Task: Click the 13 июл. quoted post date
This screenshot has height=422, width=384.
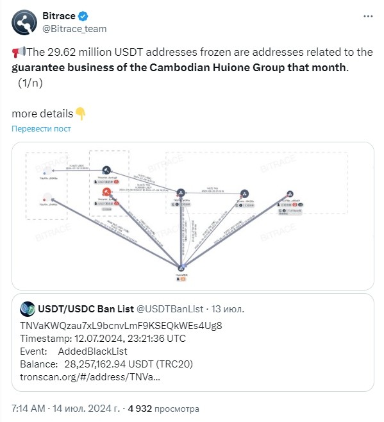Action: pos(228,309)
